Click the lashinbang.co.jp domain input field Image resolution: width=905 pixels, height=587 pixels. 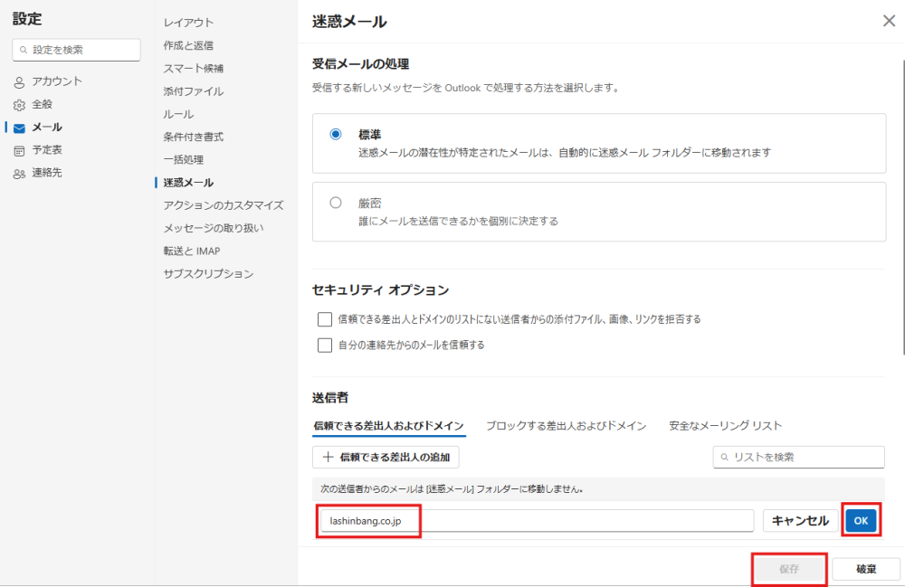click(536, 521)
